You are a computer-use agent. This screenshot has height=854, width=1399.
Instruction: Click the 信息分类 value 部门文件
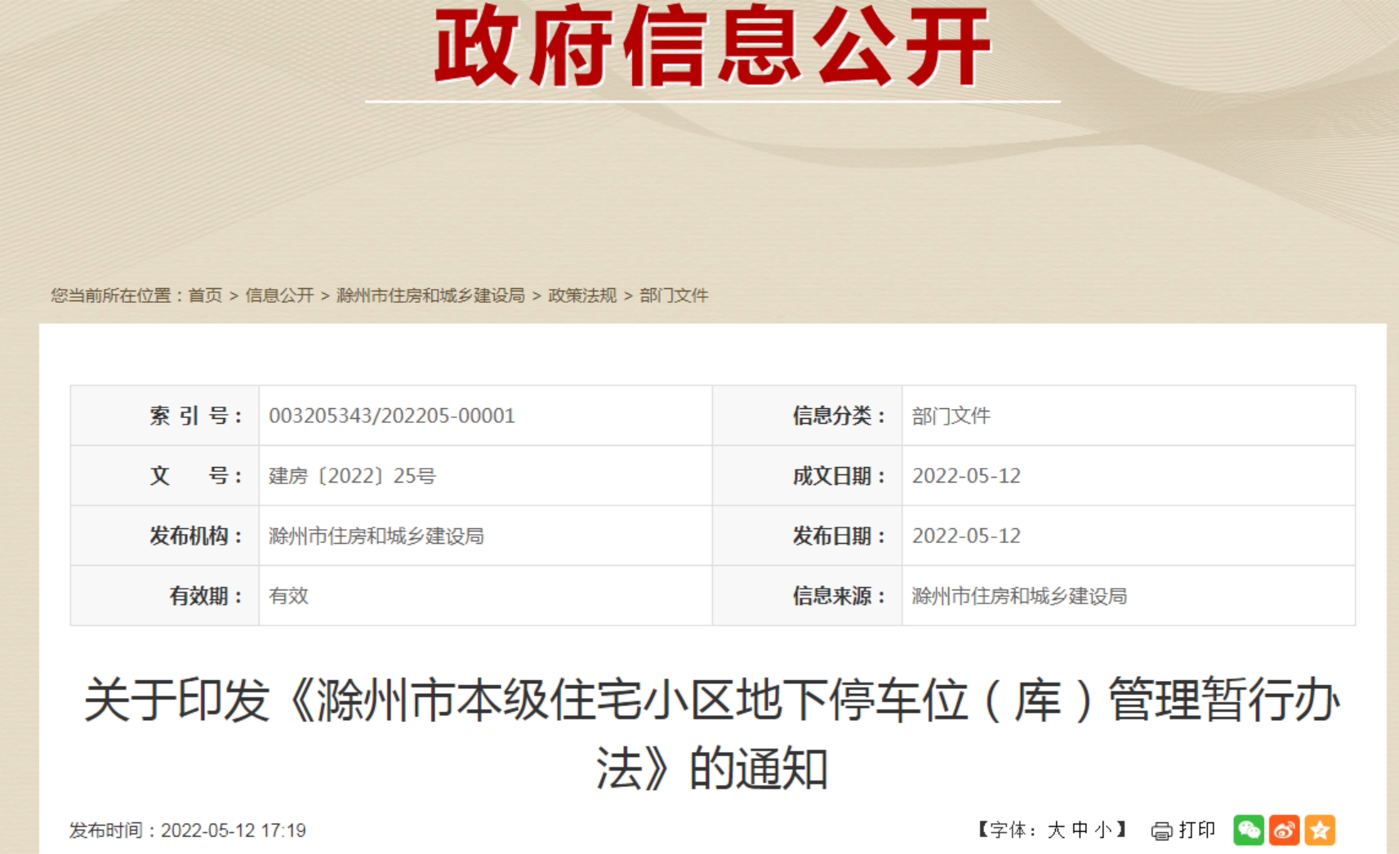(x=951, y=416)
